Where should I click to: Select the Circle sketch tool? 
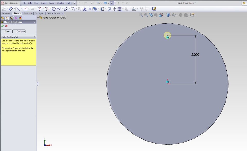click(x=39, y=9)
